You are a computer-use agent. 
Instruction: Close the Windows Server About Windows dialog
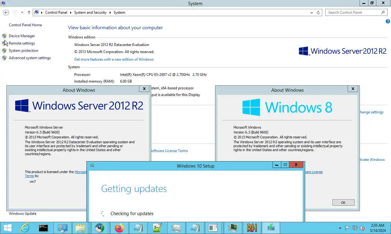(x=144, y=89)
